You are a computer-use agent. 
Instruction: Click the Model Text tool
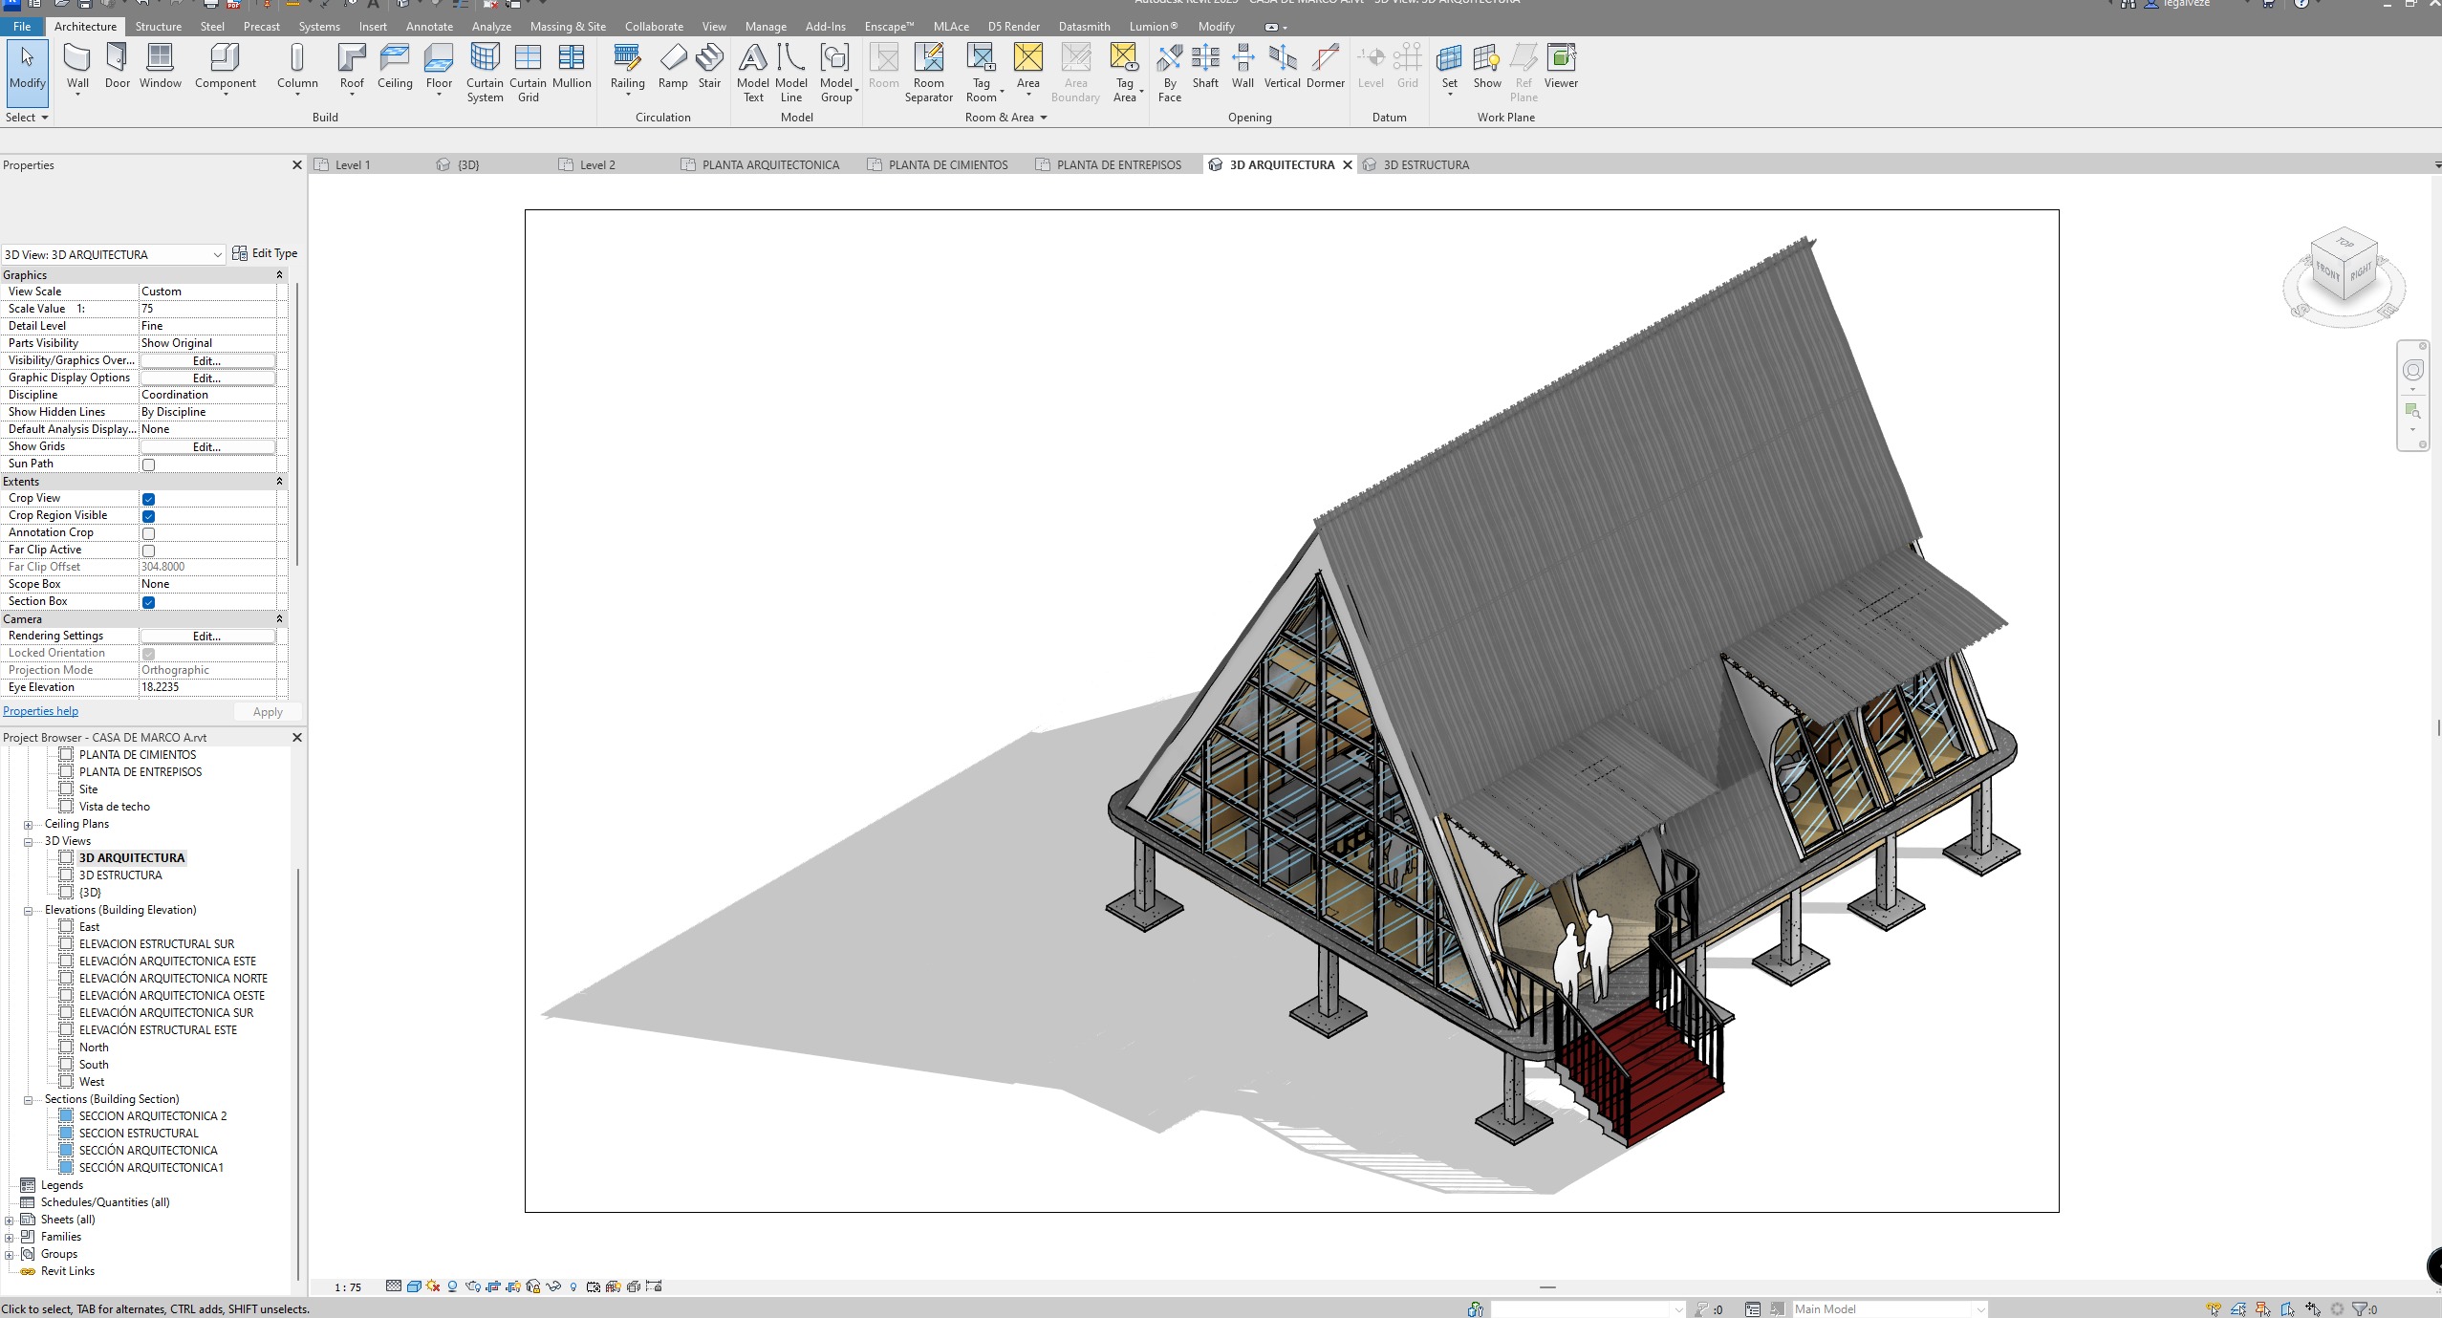tap(753, 73)
